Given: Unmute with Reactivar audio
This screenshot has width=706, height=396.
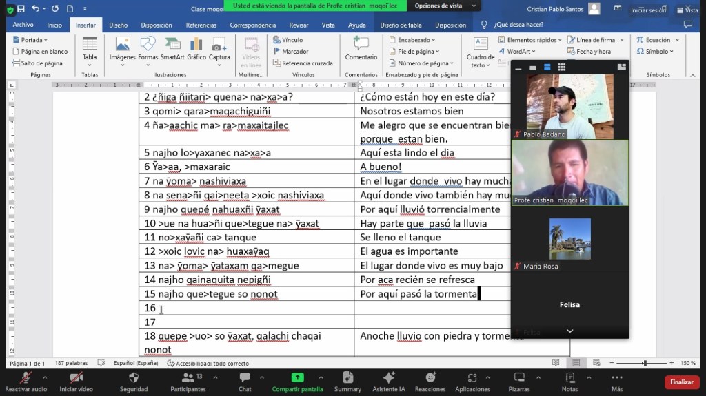Looking at the screenshot, I should click(x=26, y=379).
